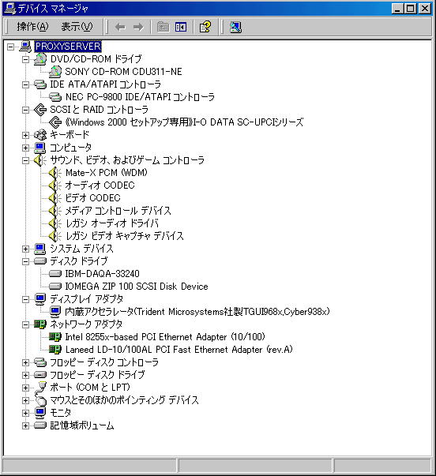Open the 表示(V) menu
This screenshot has height=476, width=436.
77,27
